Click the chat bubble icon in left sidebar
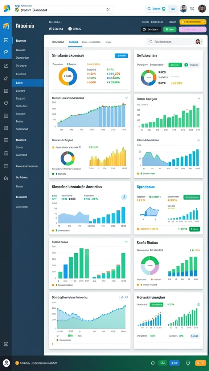 click(6, 51)
